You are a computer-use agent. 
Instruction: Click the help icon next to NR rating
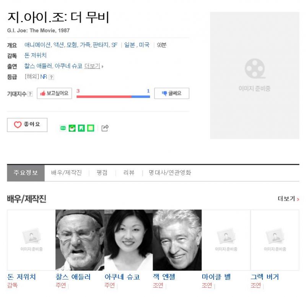click(x=51, y=77)
